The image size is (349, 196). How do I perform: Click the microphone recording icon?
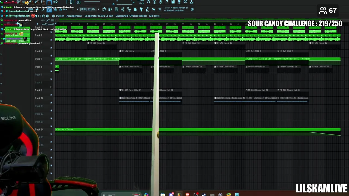[x=161, y=2]
